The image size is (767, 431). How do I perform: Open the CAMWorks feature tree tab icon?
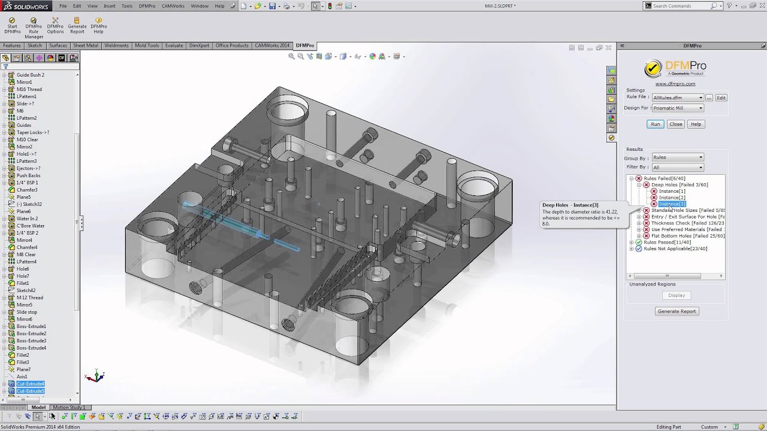(62, 58)
